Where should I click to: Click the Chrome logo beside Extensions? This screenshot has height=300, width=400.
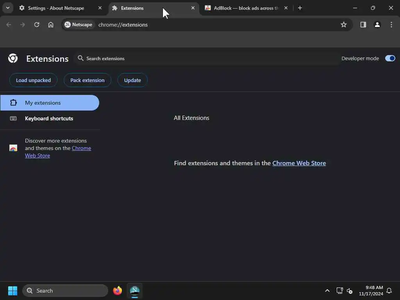[x=13, y=59]
